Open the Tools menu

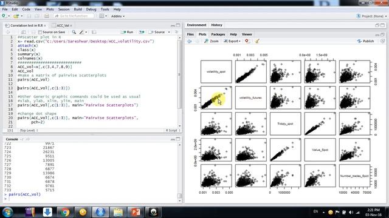click(x=105, y=9)
